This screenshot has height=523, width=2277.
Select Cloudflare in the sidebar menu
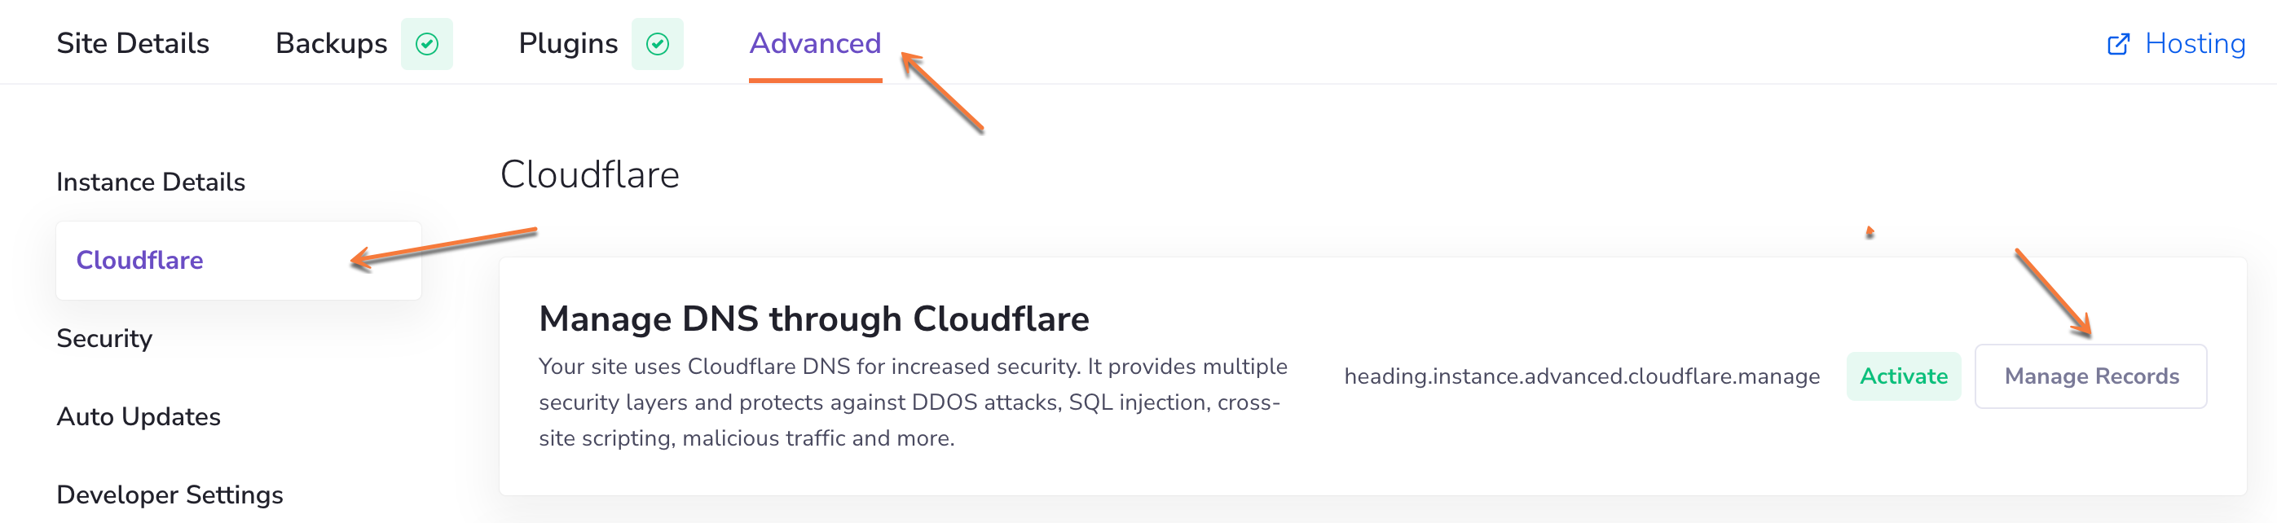tap(139, 261)
